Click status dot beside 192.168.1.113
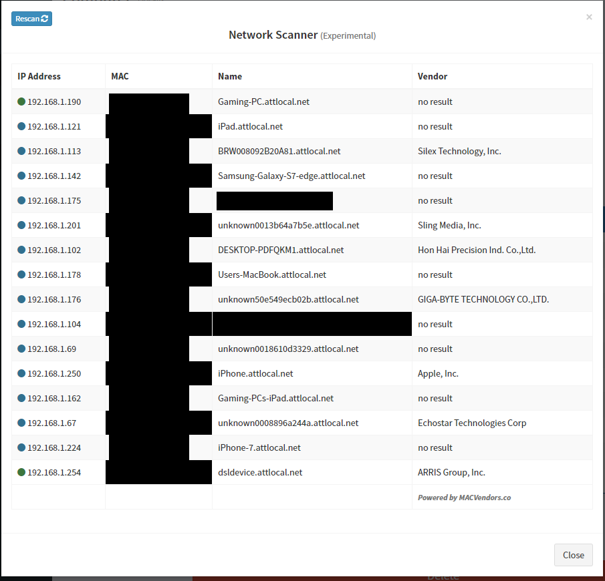The image size is (605, 581). click(x=21, y=151)
